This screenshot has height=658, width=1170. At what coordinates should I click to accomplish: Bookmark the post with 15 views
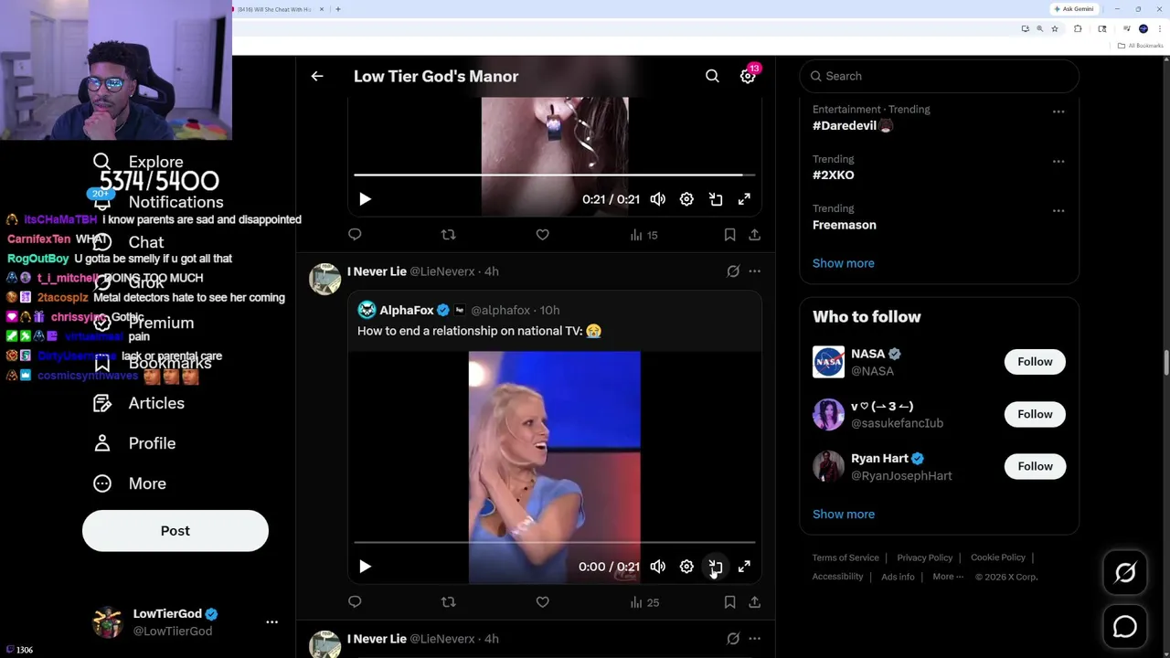click(x=729, y=235)
